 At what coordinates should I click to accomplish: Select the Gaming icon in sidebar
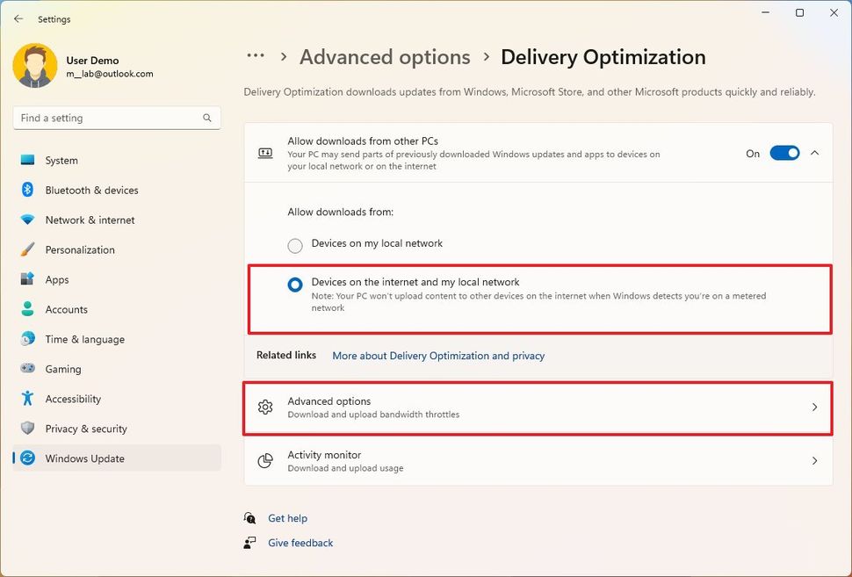tap(25, 369)
